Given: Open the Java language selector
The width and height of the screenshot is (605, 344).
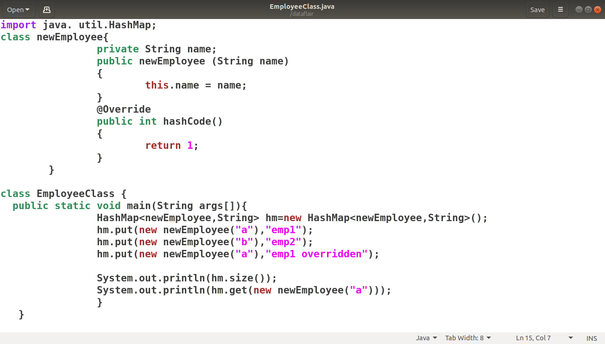Looking at the screenshot, I should tap(426, 338).
